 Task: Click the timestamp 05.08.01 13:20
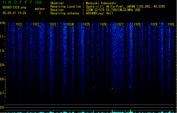click(14, 13)
